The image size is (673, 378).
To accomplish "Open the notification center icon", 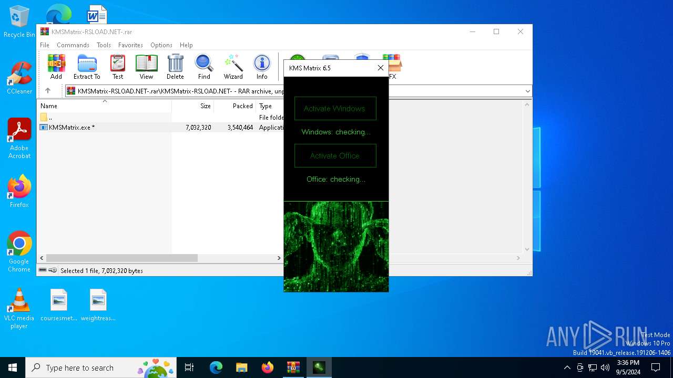I will (x=656, y=367).
